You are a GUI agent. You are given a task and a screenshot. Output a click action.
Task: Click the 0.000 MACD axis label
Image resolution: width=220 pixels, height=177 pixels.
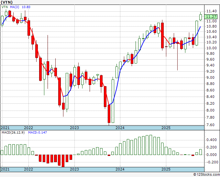[x=212, y=155]
